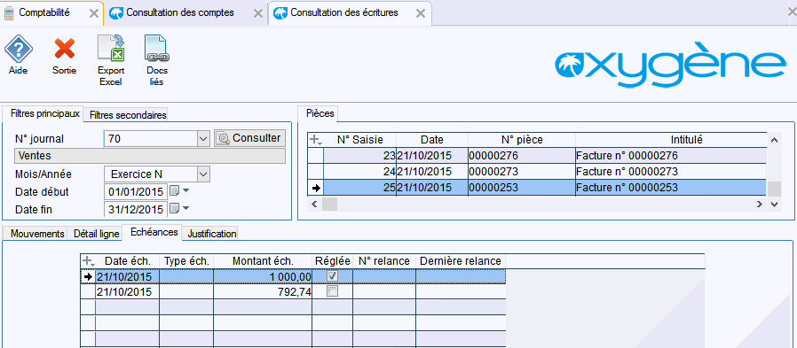Image resolution: width=797 pixels, height=348 pixels.
Task: Click the Réglée column header
Action: tap(333, 260)
